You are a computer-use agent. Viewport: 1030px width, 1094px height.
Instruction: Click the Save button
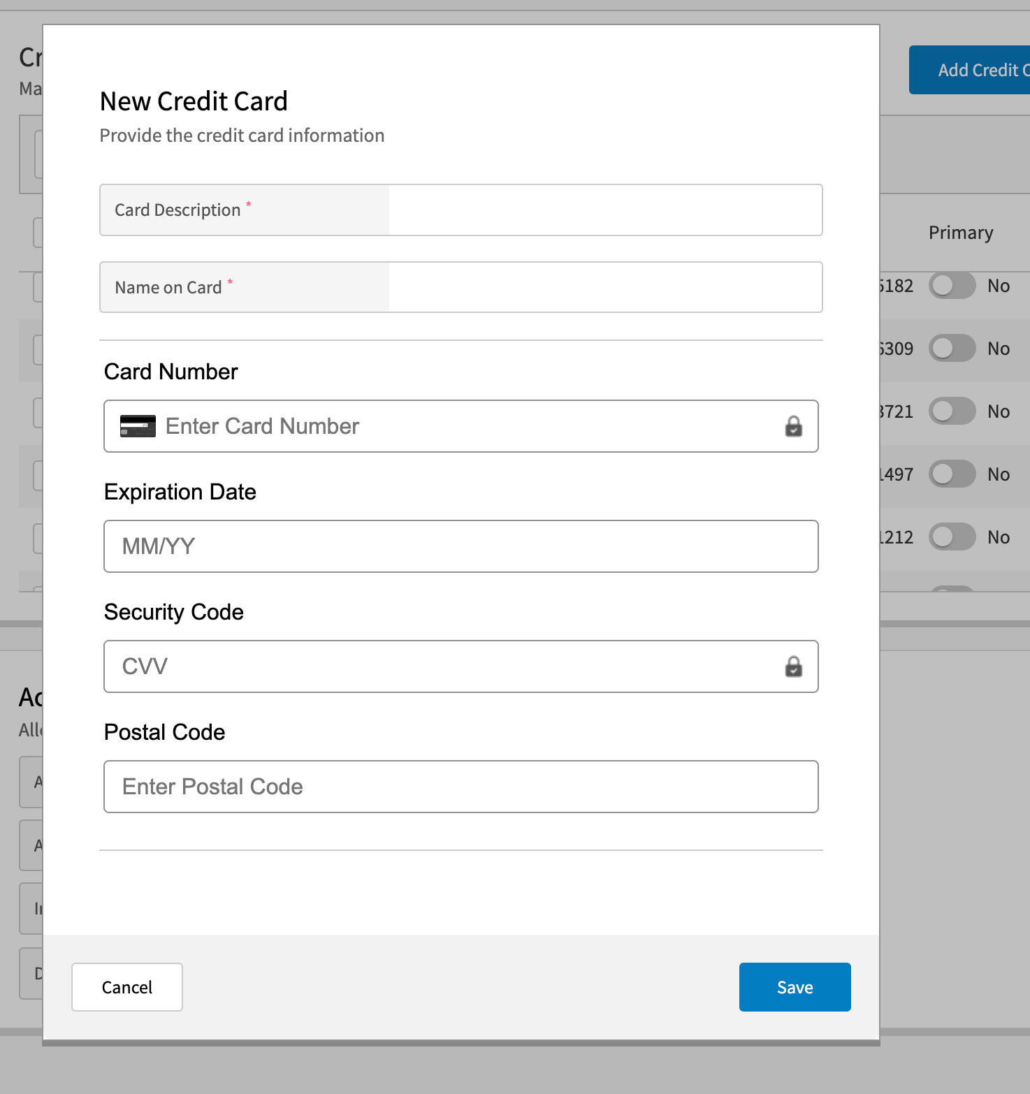[x=795, y=987]
